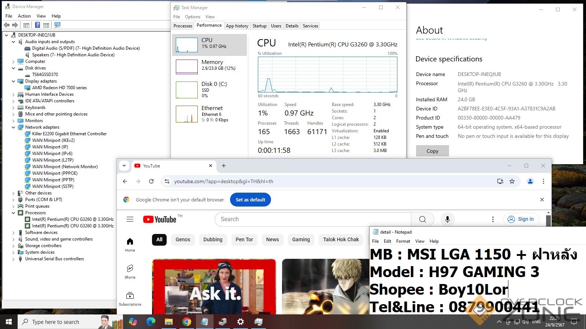Select the Talok Hok Chak filter chip
Screen dimensions: 586x329
[341, 240]
